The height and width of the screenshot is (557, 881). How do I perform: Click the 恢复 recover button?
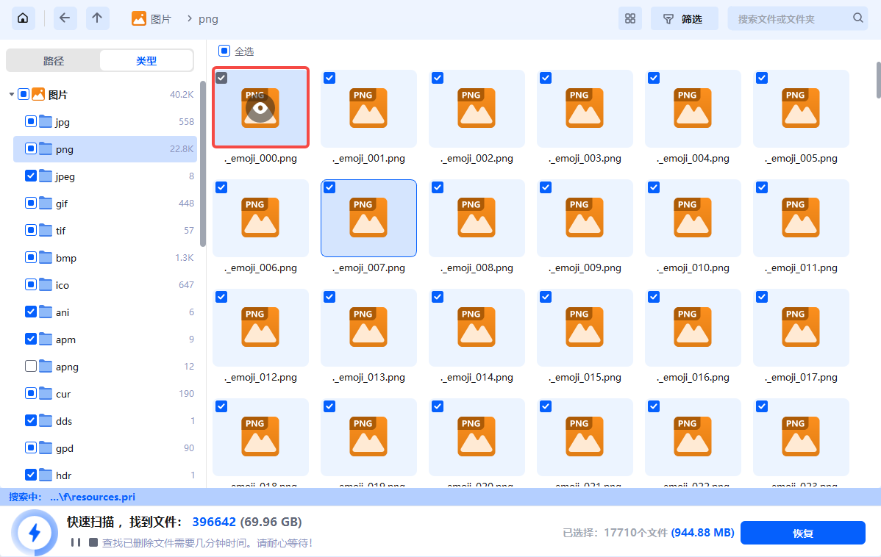pyautogui.click(x=802, y=533)
